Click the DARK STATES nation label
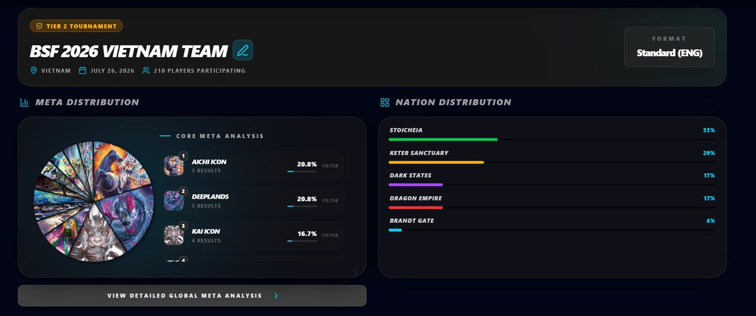The image size is (756, 316). [410, 175]
